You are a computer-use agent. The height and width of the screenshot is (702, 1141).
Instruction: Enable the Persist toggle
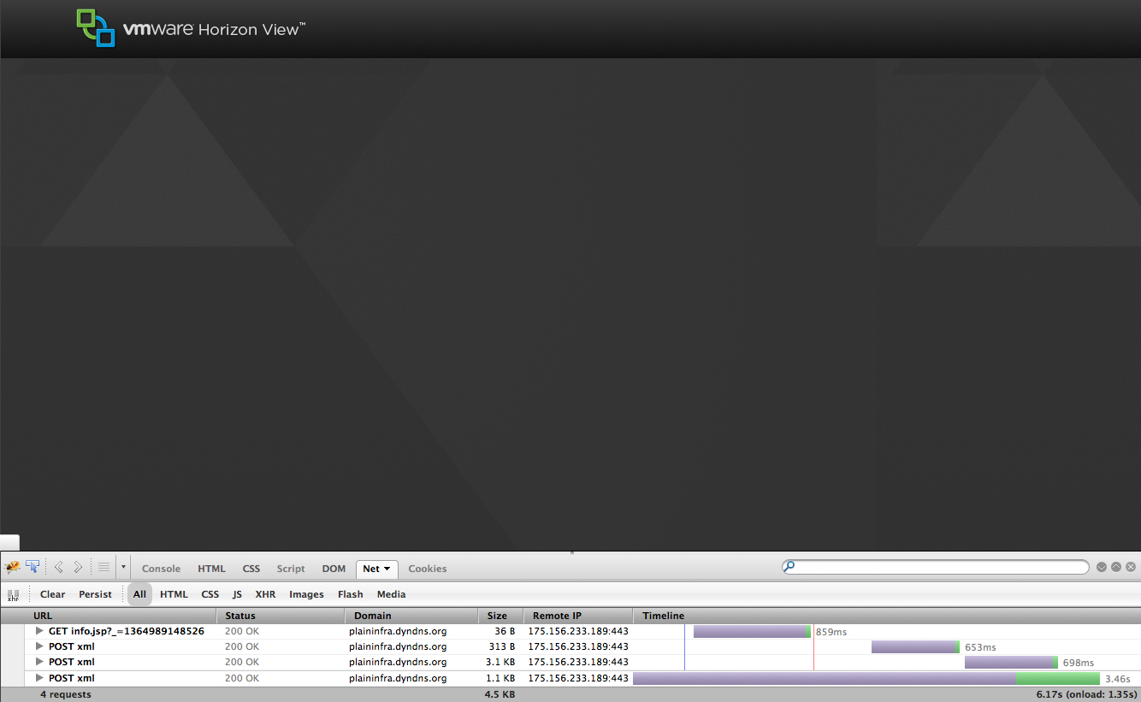coord(95,593)
